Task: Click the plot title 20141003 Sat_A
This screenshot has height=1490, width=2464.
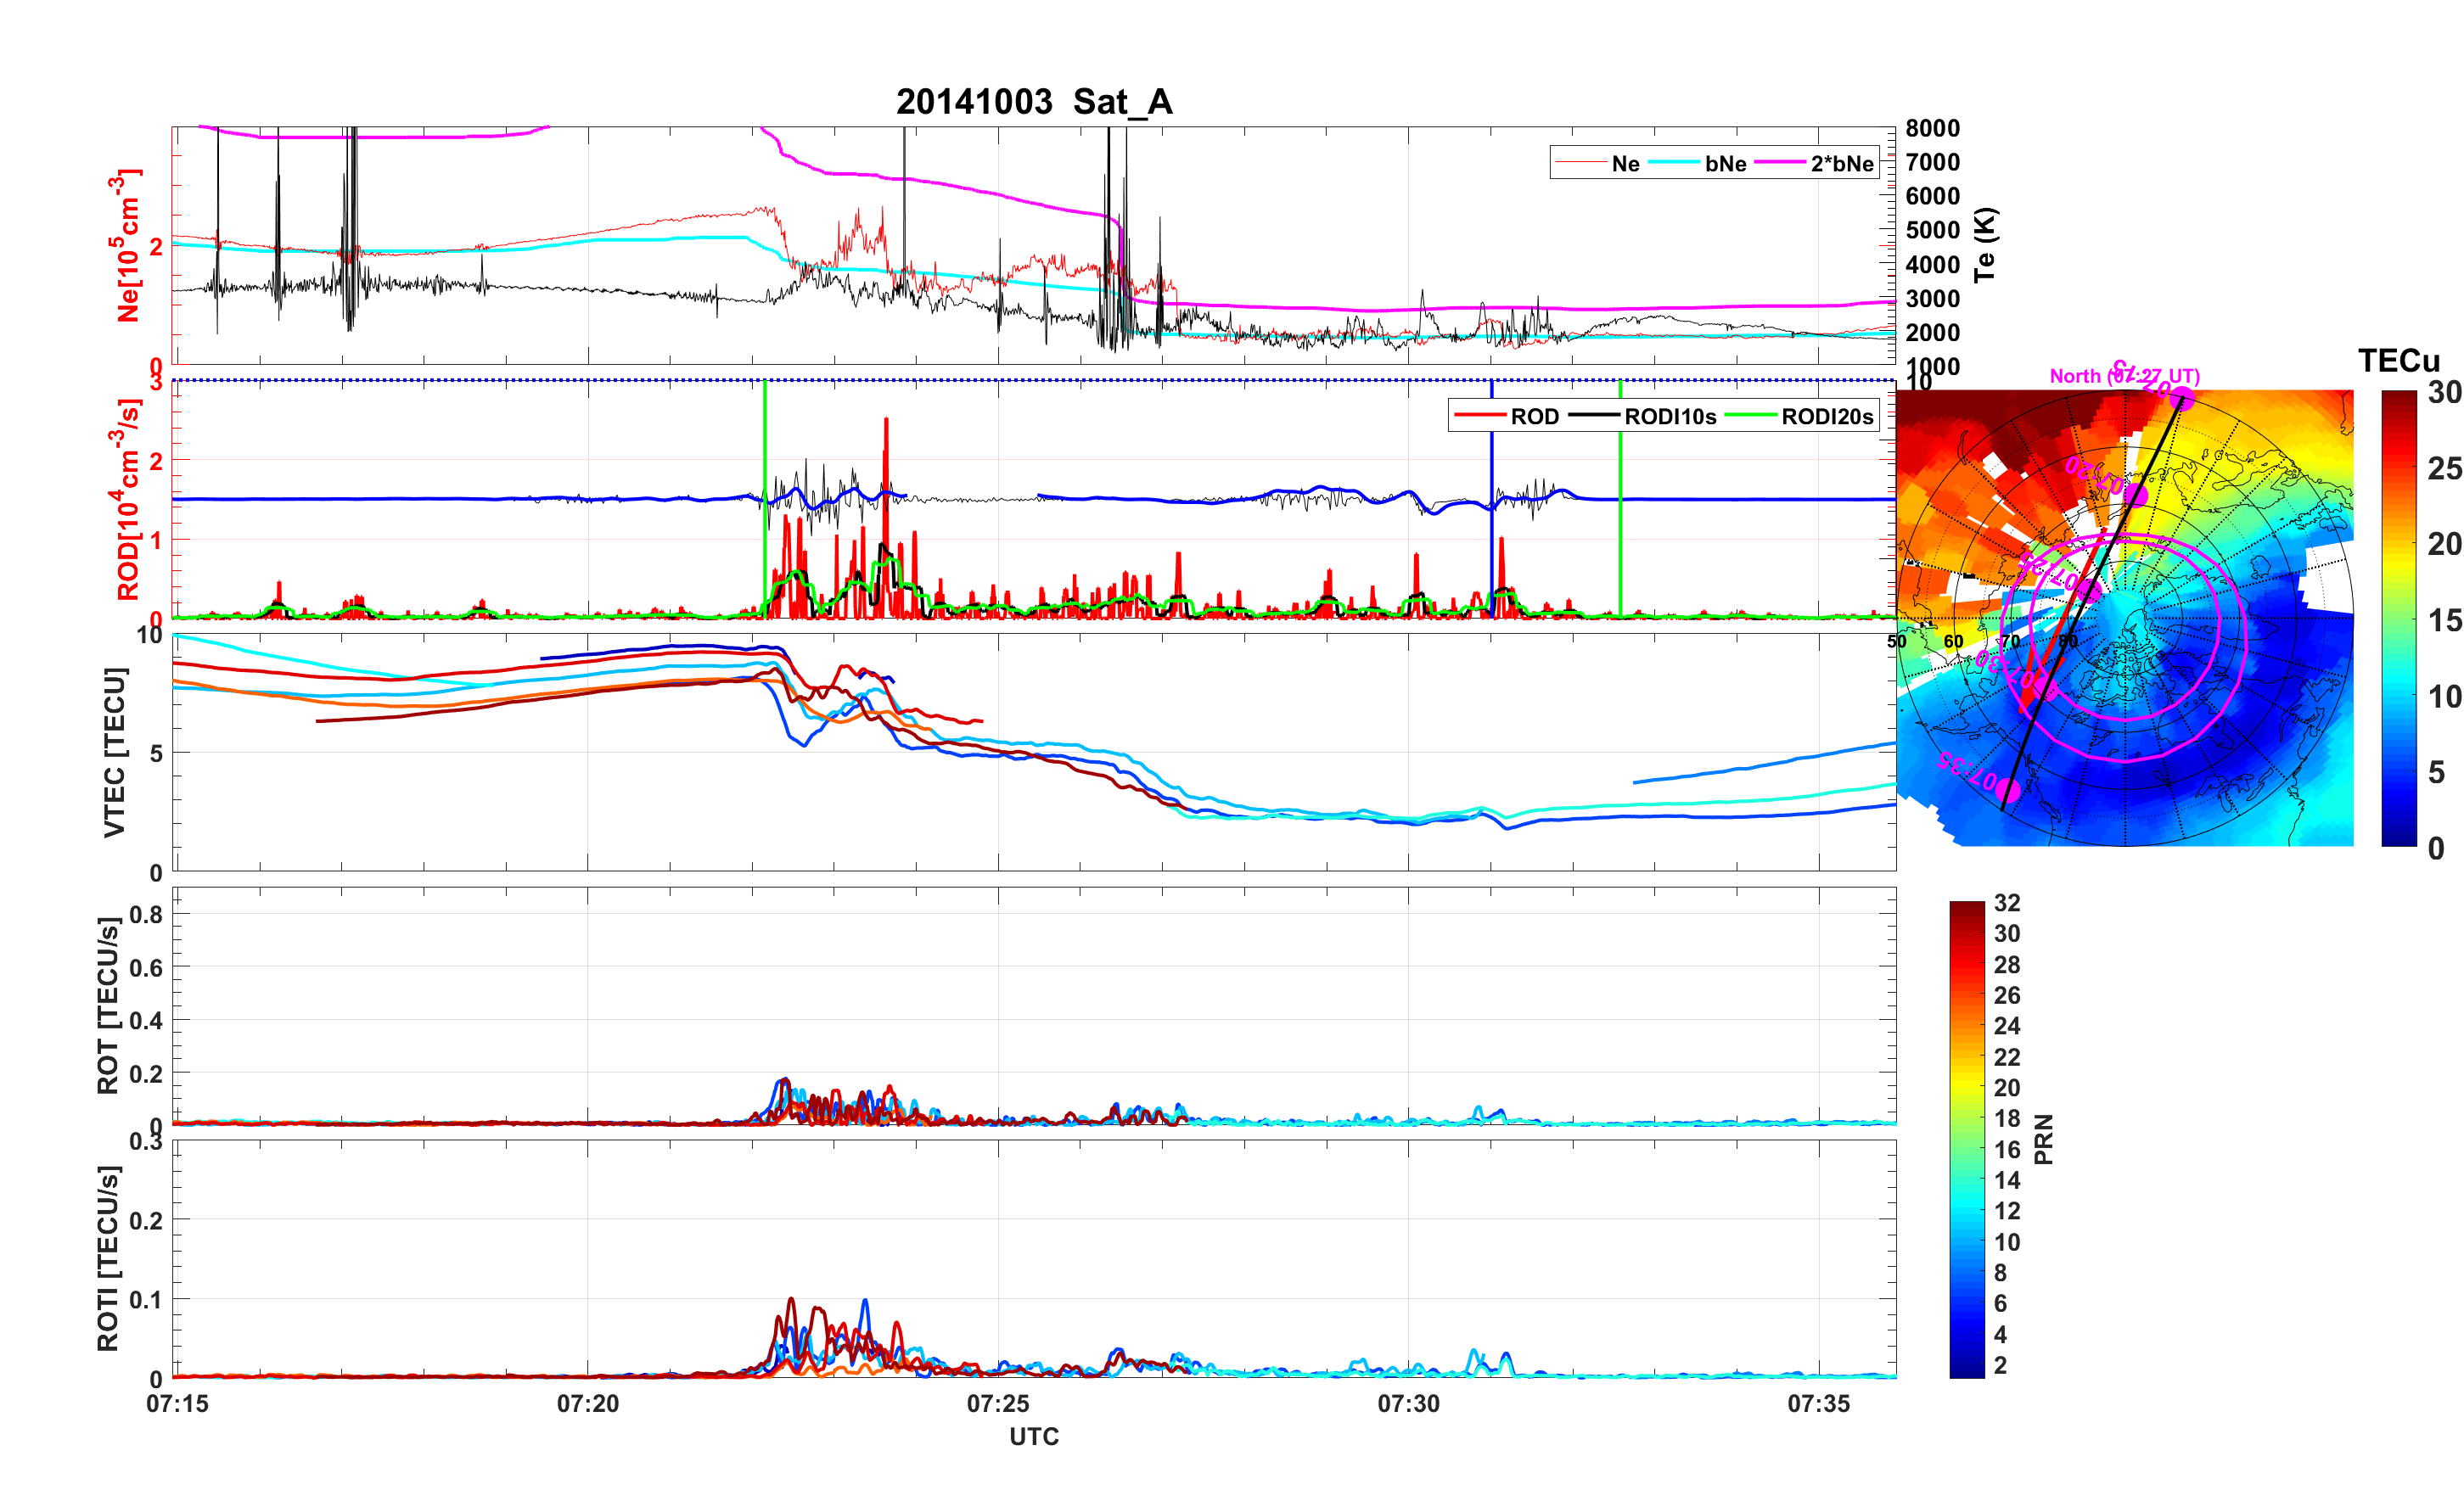Action: [1033, 102]
